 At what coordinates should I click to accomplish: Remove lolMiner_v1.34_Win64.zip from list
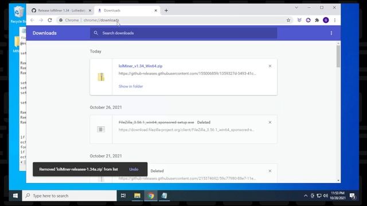tap(270, 66)
